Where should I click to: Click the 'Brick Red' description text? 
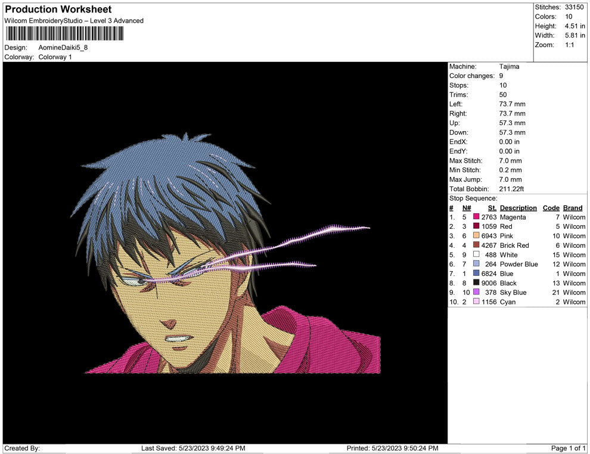coord(514,245)
